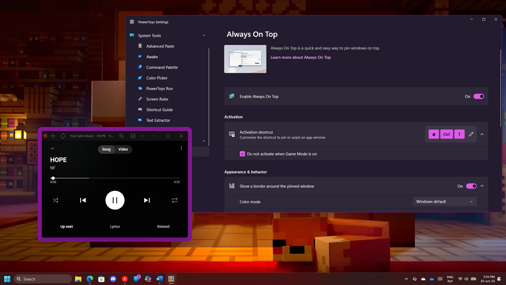Open Word from taskbar
Screen dimensions: 506x285
[159, 279]
